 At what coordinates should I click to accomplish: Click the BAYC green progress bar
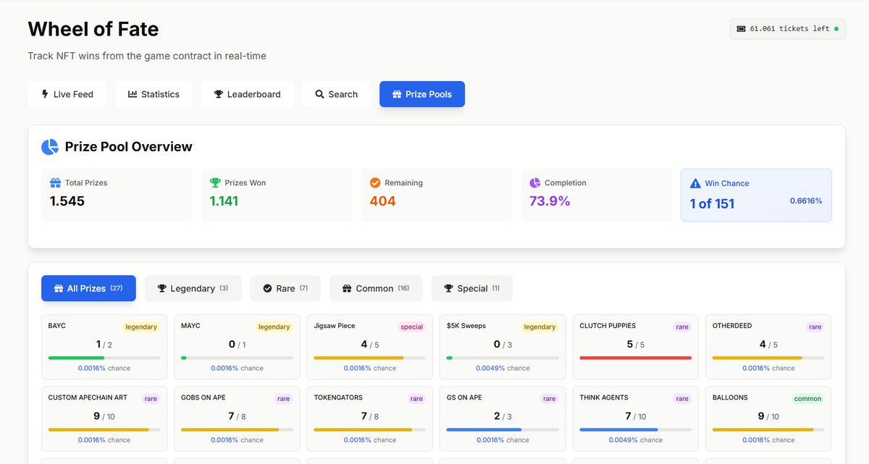pyautogui.click(x=76, y=358)
